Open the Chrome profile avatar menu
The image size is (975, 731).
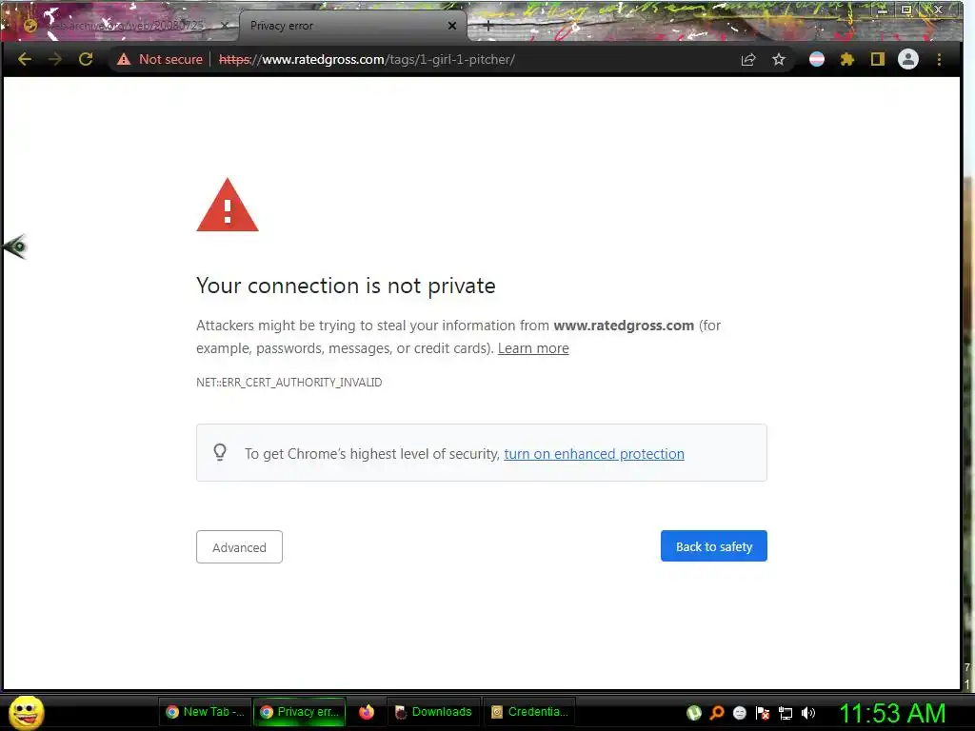point(908,60)
